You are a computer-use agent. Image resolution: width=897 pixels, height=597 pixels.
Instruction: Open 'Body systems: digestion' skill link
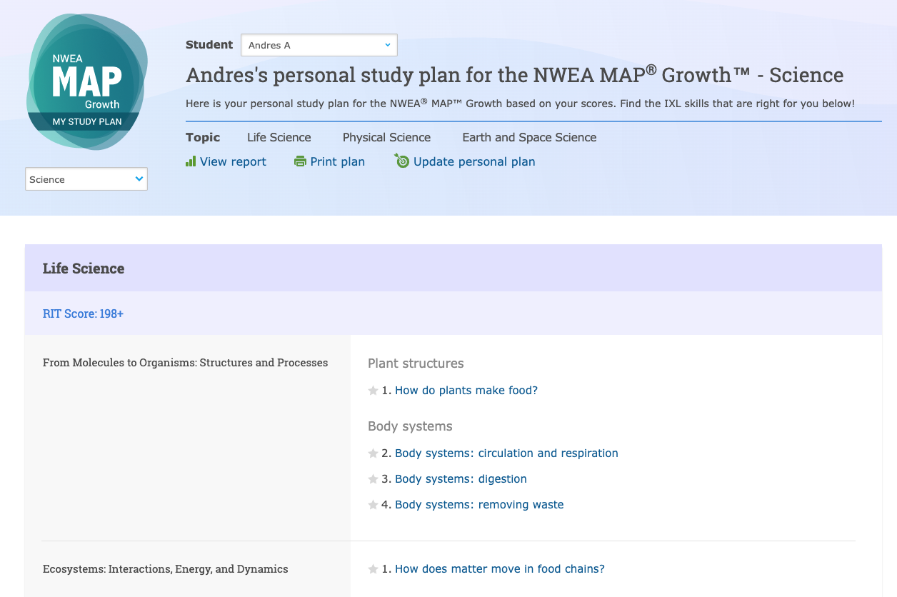[461, 479]
